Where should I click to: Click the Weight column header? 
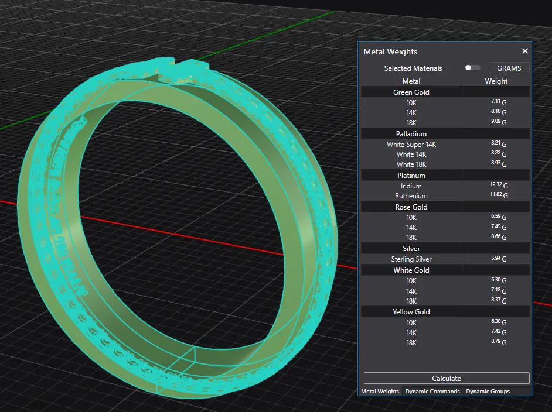point(496,81)
